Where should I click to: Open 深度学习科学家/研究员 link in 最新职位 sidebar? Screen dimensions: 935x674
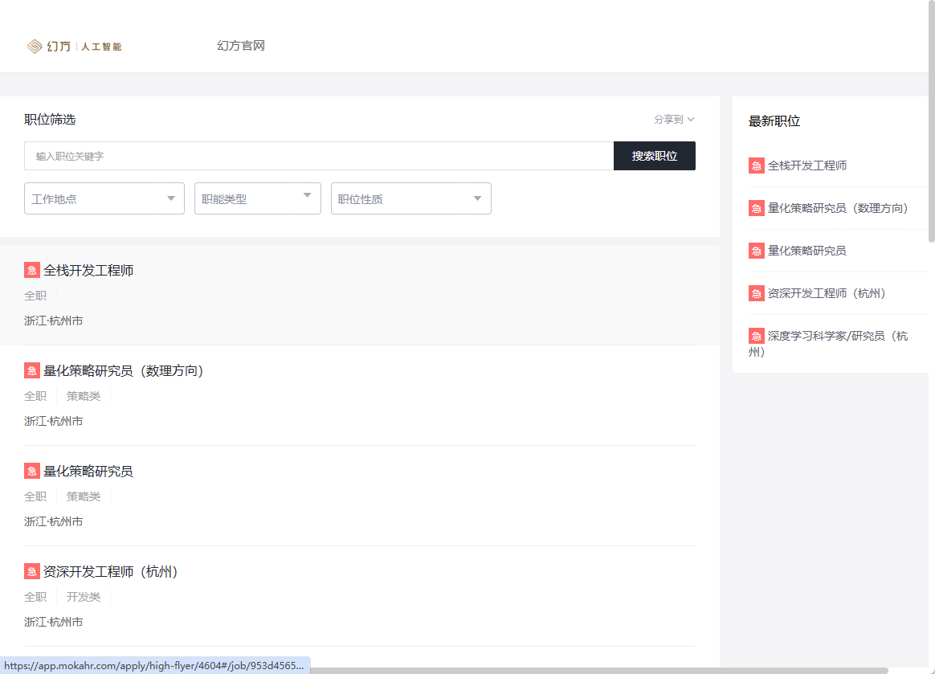pyautogui.click(x=837, y=336)
